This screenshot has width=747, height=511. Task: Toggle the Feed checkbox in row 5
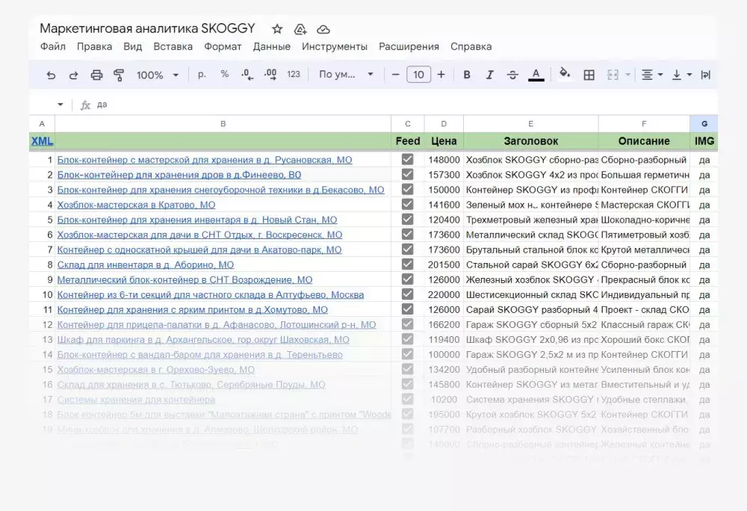(x=407, y=220)
